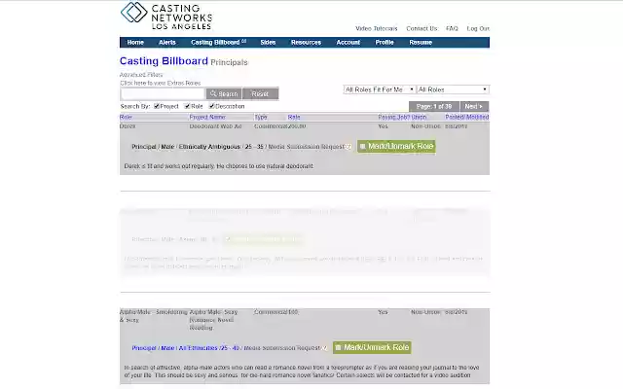Click the Principal / Male / All Ethnicities link
Screen dimensions: 623x389
coord(186,348)
